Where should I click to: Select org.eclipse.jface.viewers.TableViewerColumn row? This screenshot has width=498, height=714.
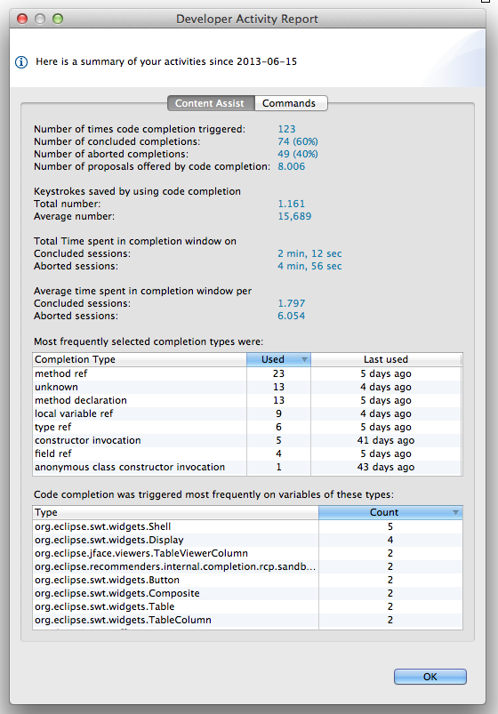point(247,553)
